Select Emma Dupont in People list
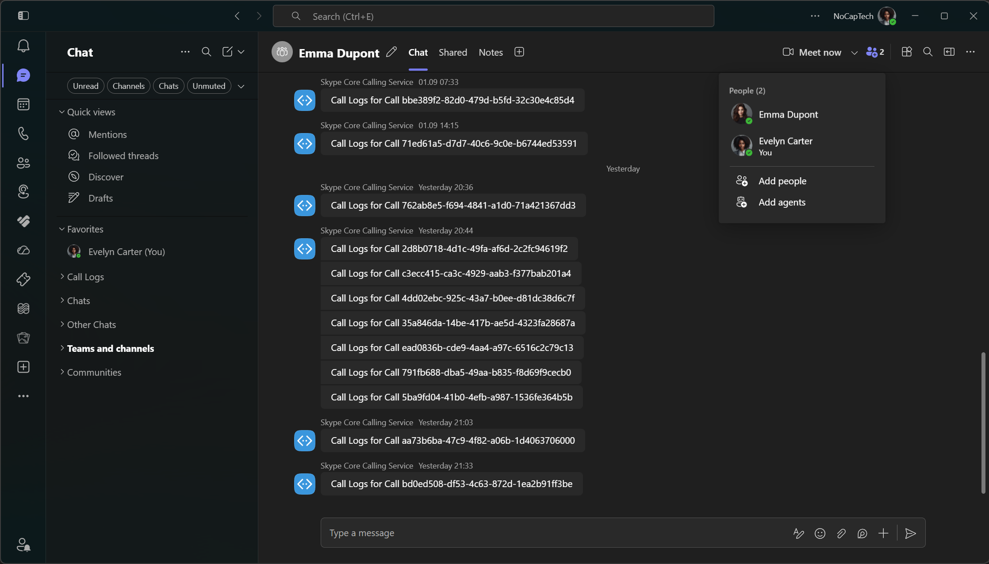The image size is (989, 564). click(802, 114)
